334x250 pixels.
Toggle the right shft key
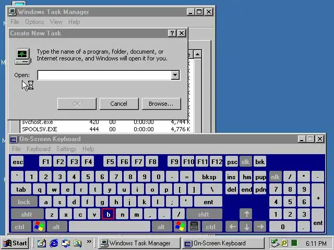(x=204, y=214)
